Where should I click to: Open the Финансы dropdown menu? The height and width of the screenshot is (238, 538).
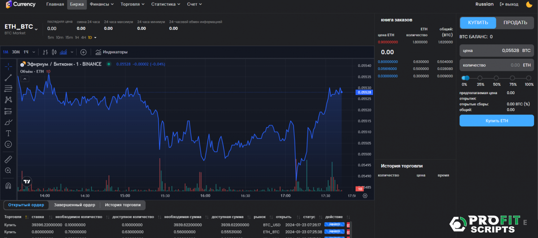104,4
